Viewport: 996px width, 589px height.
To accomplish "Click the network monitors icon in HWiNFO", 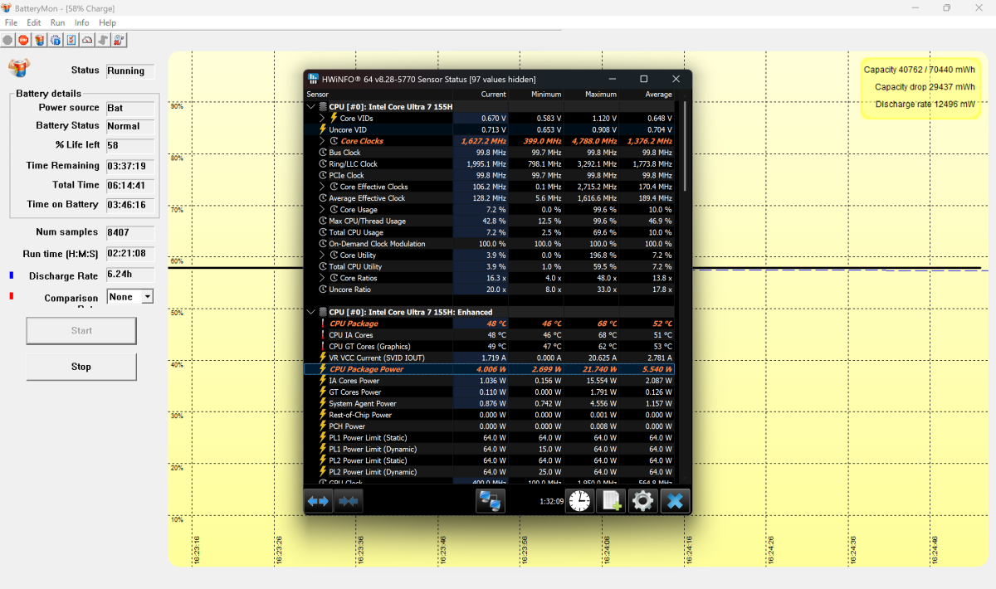I will [x=491, y=500].
